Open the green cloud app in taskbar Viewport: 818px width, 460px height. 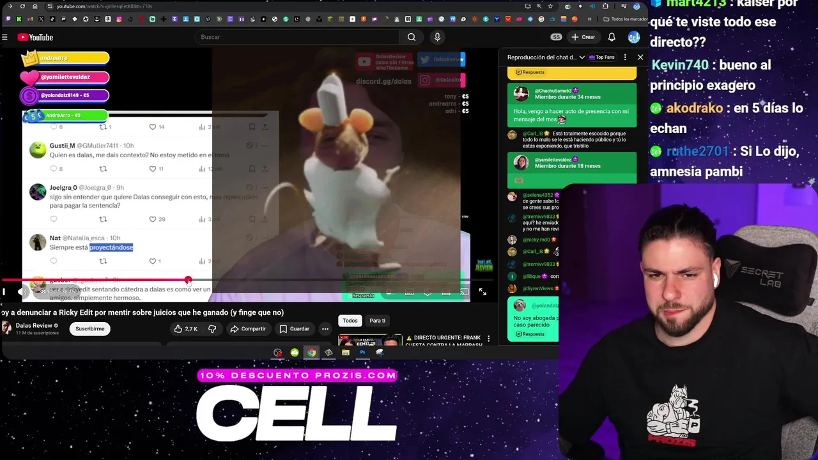point(295,353)
